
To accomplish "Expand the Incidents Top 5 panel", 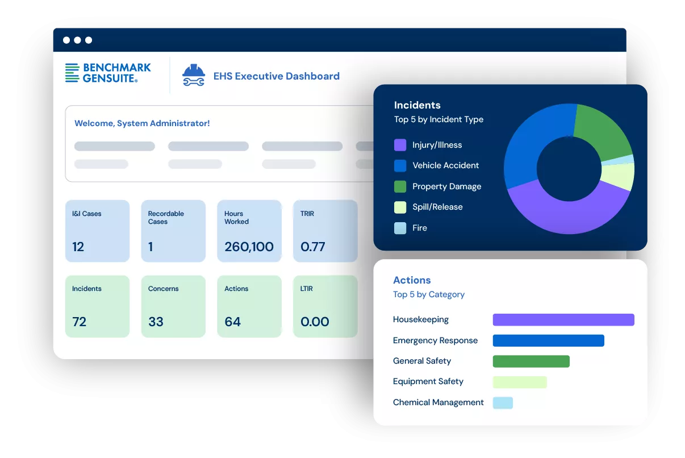I will click(417, 105).
